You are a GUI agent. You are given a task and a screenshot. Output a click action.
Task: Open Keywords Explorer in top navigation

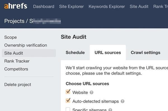click(x=107, y=6)
